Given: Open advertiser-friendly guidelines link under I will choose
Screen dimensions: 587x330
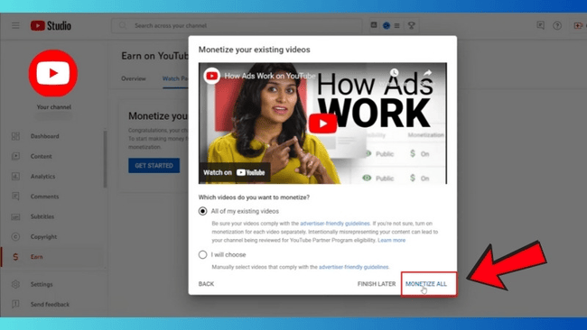Looking at the screenshot, I should point(354,267).
